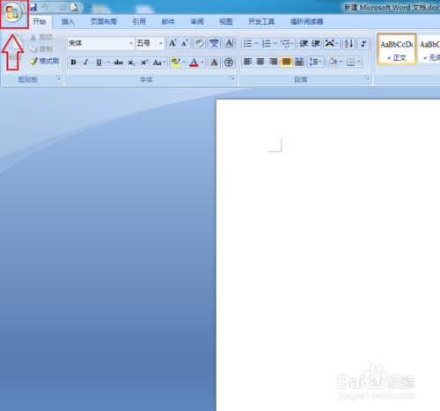Clear formatting with eraser icon
This screenshot has height=411, width=440.
coord(199,43)
